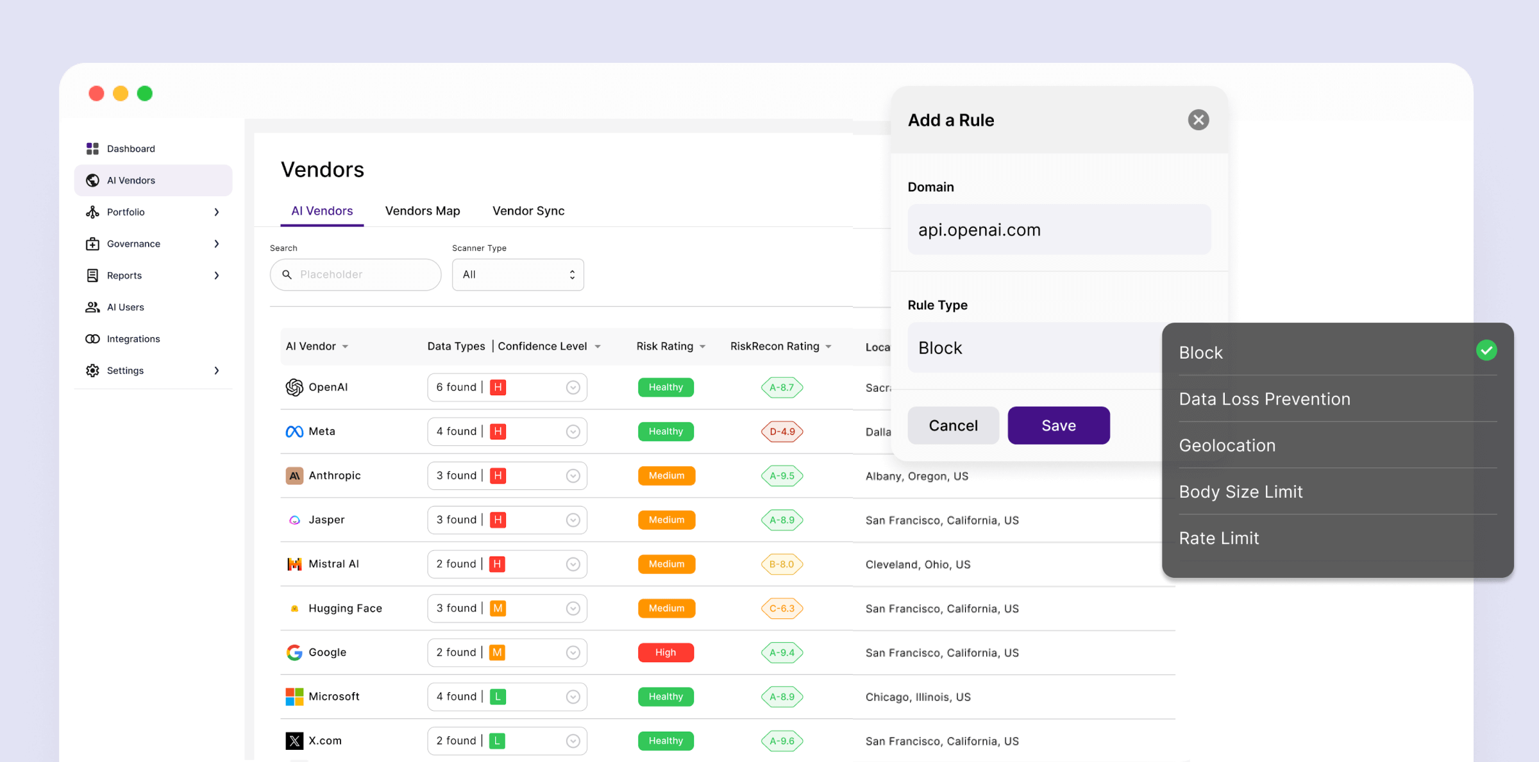Sort by the Risk Rating column arrow
1539x762 pixels.
pos(702,347)
